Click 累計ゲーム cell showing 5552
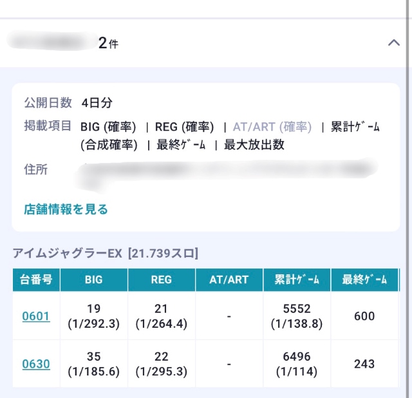This screenshot has width=412, height=398. pyautogui.click(x=297, y=316)
